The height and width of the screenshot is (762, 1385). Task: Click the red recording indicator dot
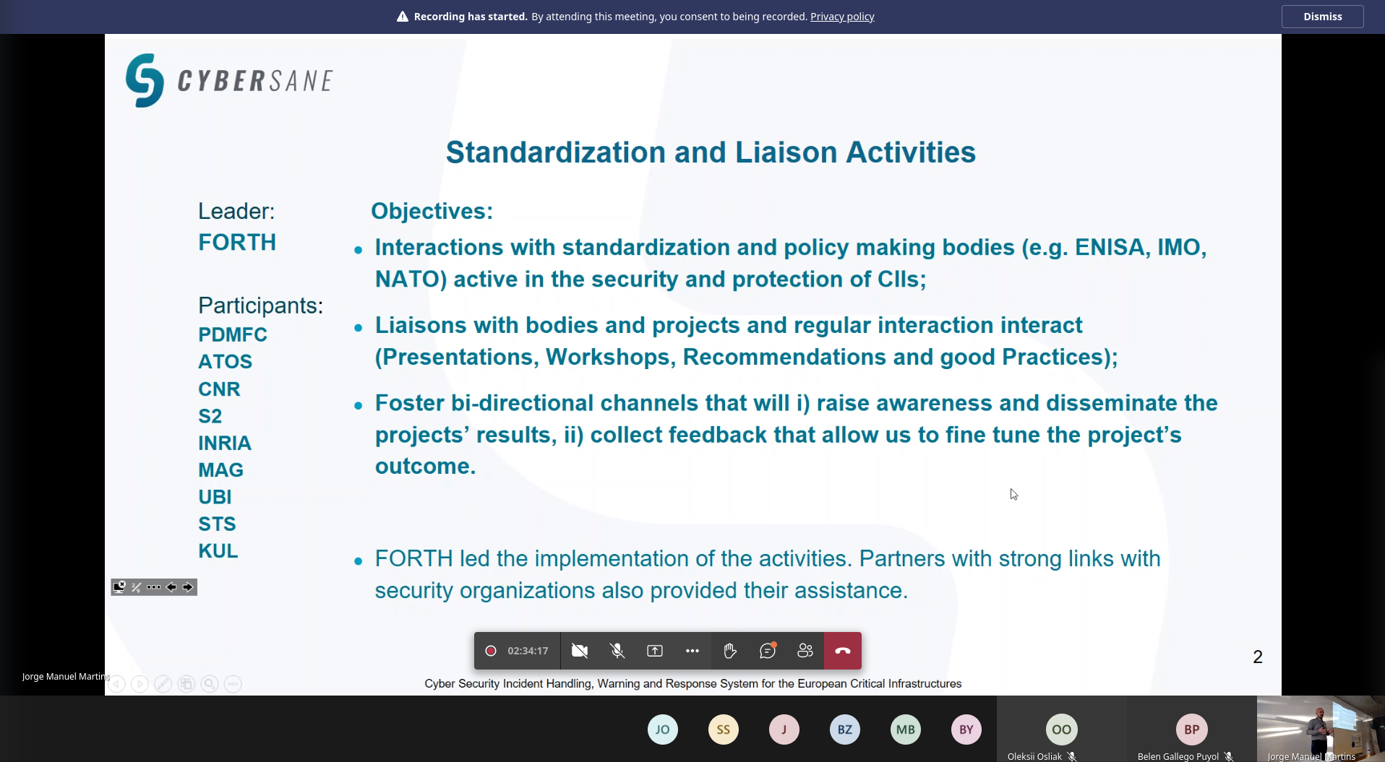click(491, 651)
